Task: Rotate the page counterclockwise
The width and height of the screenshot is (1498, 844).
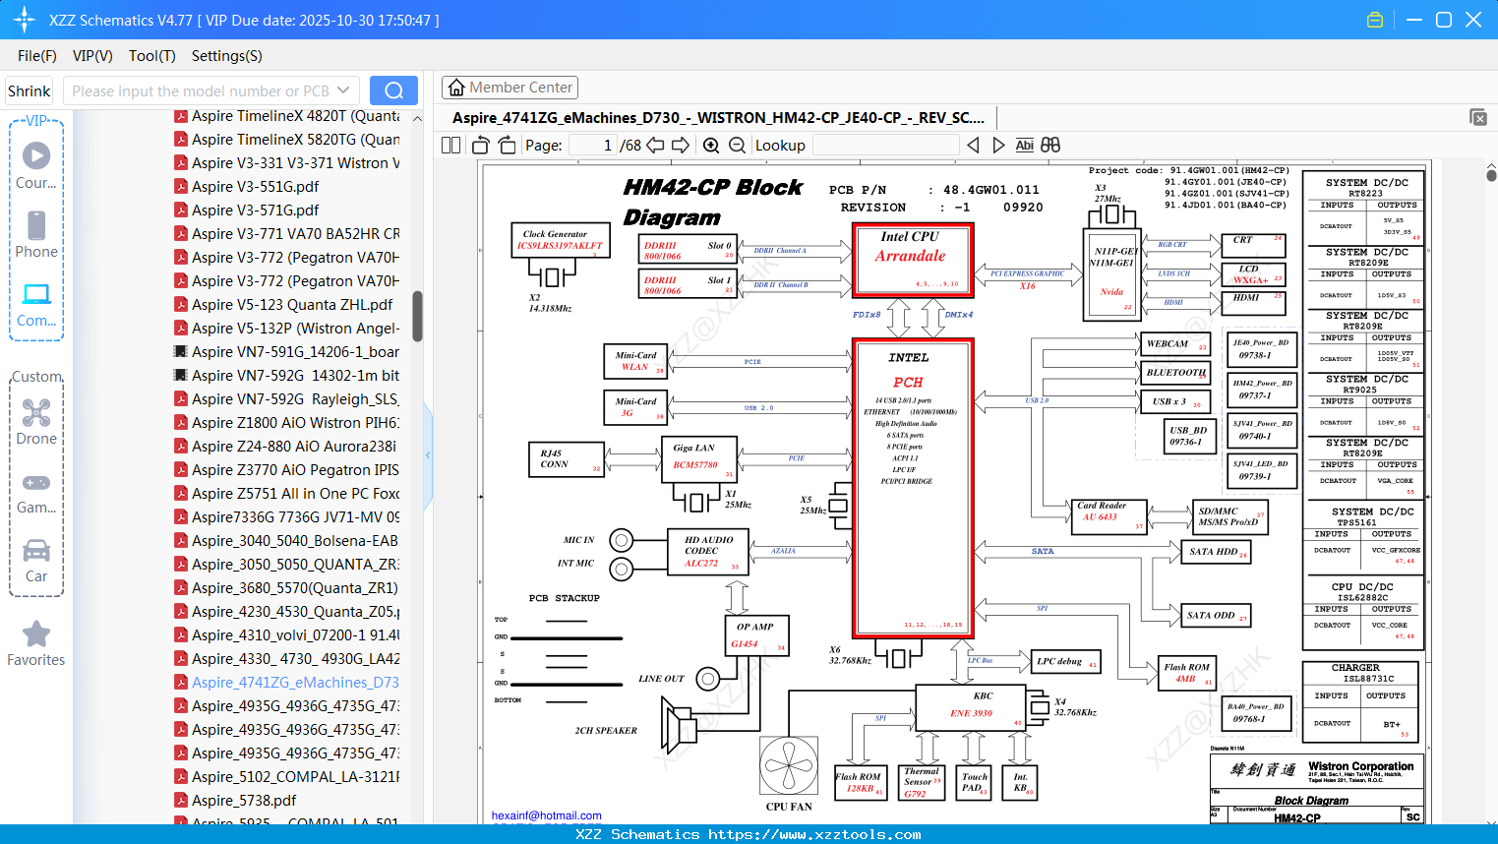Action: [480, 145]
